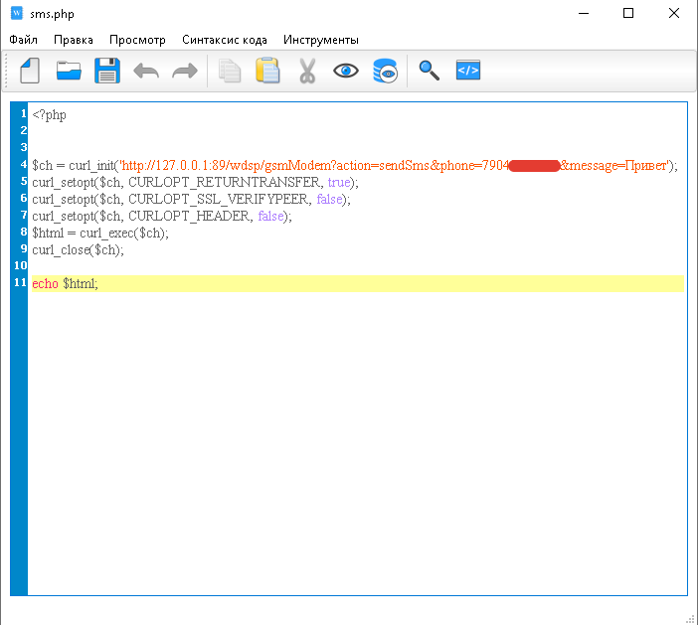
Task: Open the Синтаксис кода menu
Action: point(225,40)
